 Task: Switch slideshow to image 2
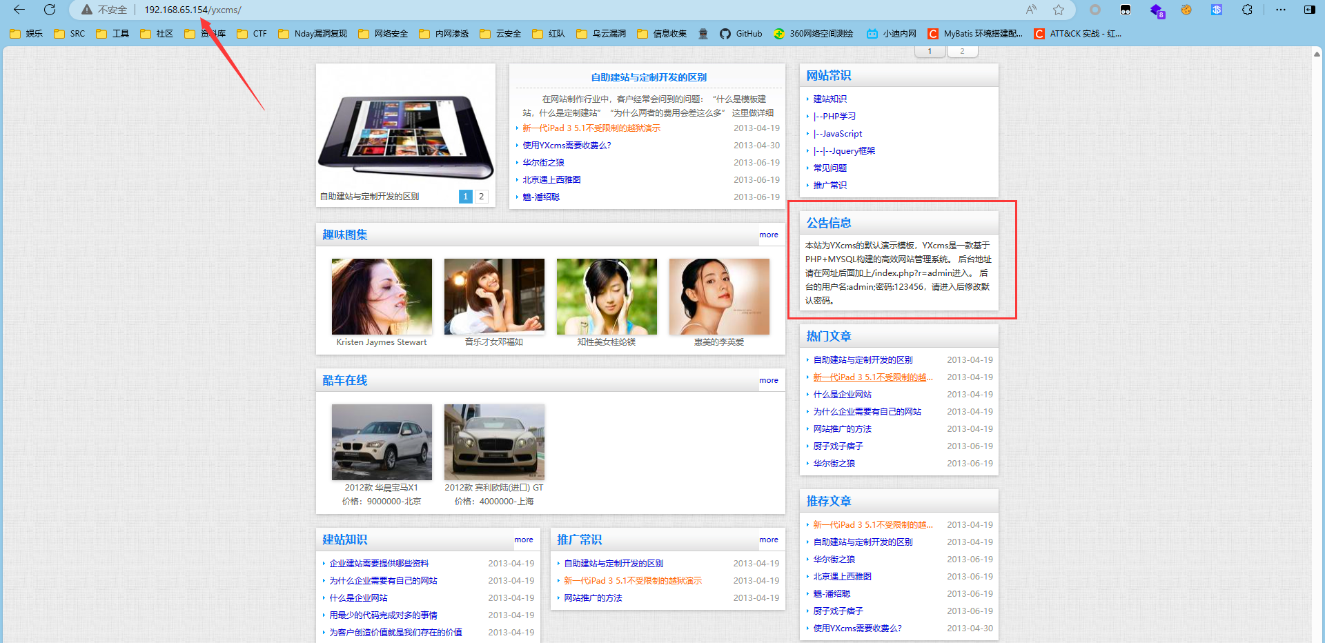pyautogui.click(x=481, y=197)
